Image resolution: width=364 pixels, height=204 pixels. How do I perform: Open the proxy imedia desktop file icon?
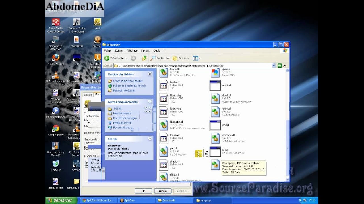point(56,183)
